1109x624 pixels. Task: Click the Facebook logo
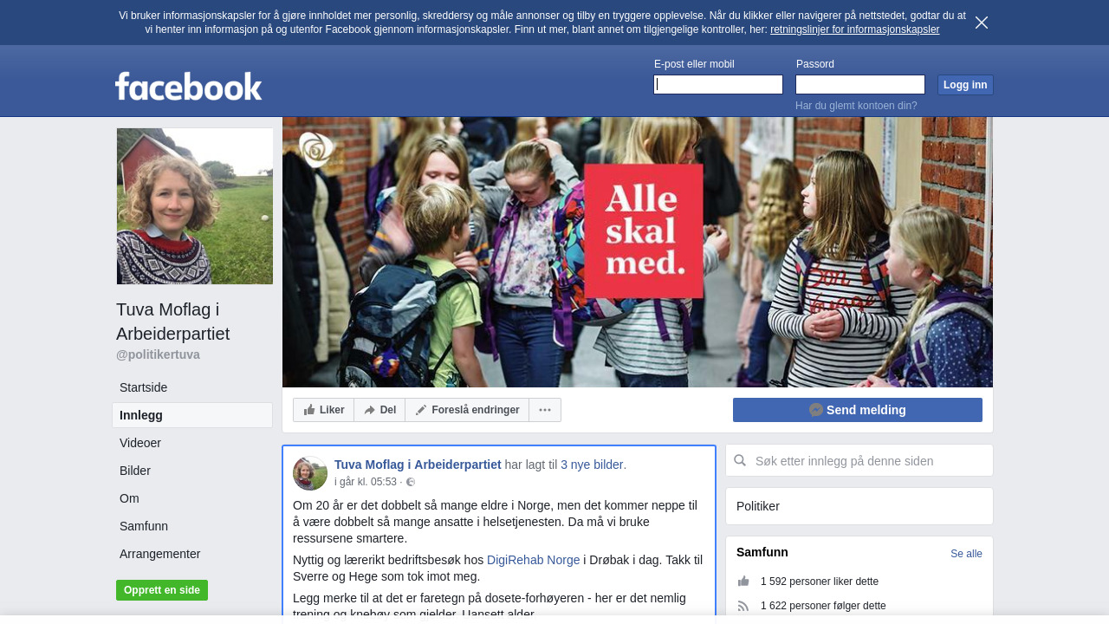(x=189, y=87)
